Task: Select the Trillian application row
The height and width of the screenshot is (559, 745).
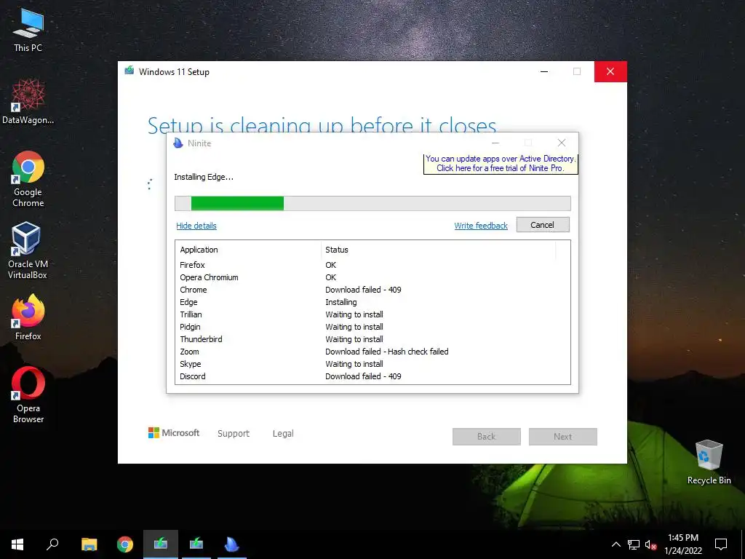Action: pos(372,314)
